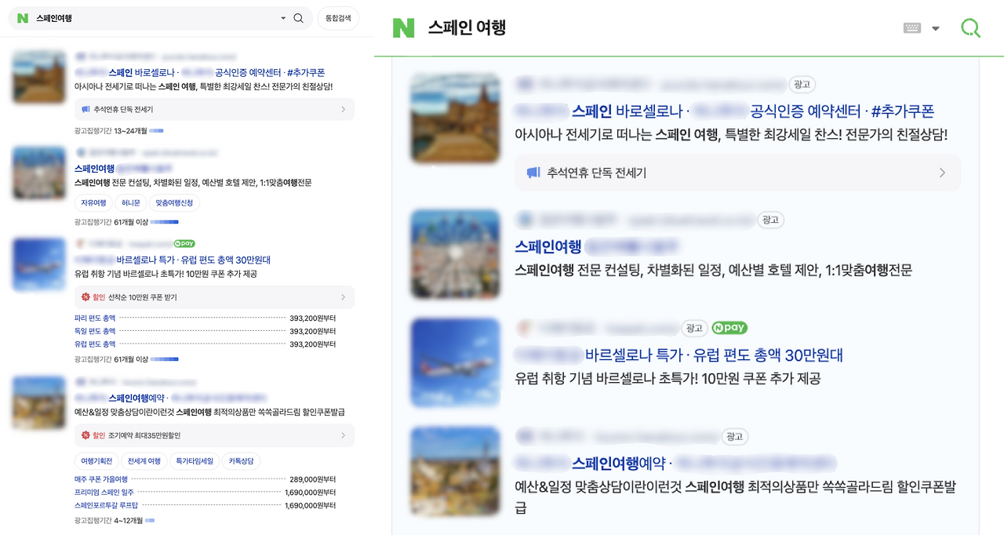This screenshot has height=535, width=1004.
Task: Click thumbnail of 스페인여행예약 ad in left panel
Action: (x=39, y=402)
